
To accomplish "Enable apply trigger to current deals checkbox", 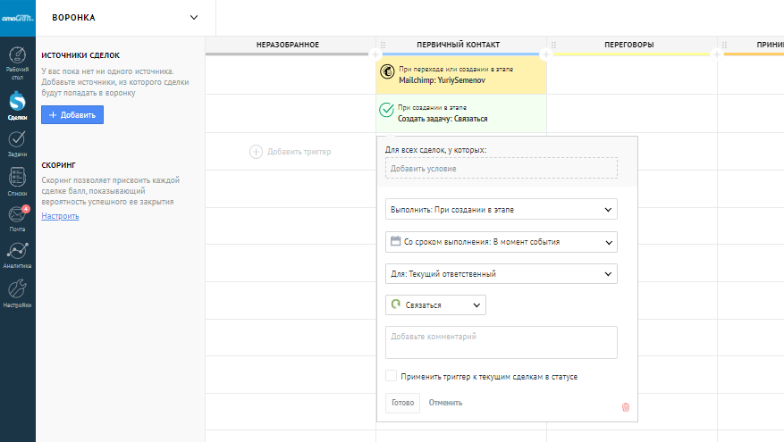I will tap(391, 376).
